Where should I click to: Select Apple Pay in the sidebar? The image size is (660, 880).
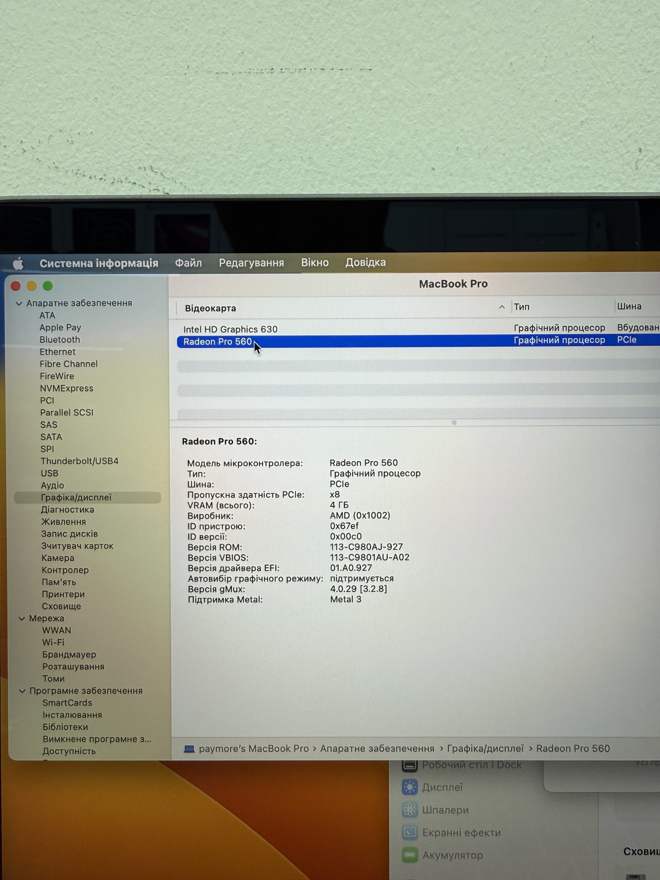tap(60, 328)
